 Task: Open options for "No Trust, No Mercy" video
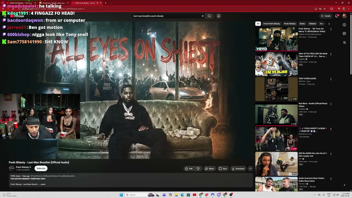point(331,29)
